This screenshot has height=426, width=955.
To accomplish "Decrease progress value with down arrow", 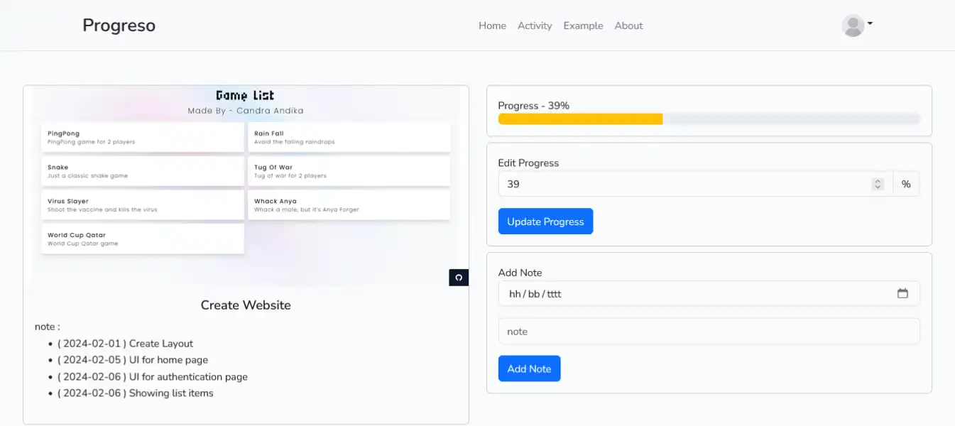I will tap(878, 187).
